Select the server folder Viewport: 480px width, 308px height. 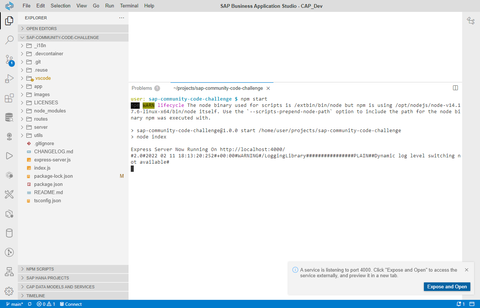click(73, 127)
